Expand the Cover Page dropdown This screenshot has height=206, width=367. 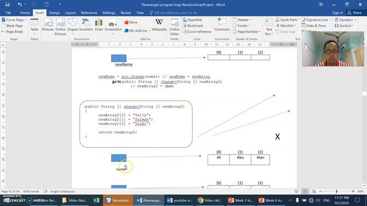(25, 20)
